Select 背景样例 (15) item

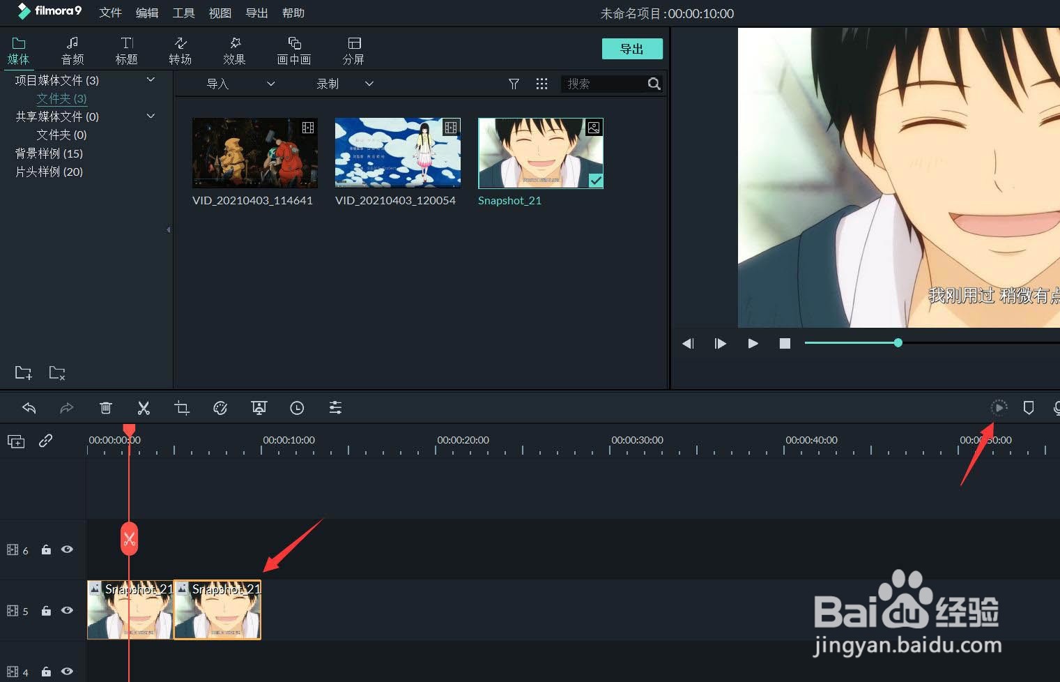coord(49,153)
